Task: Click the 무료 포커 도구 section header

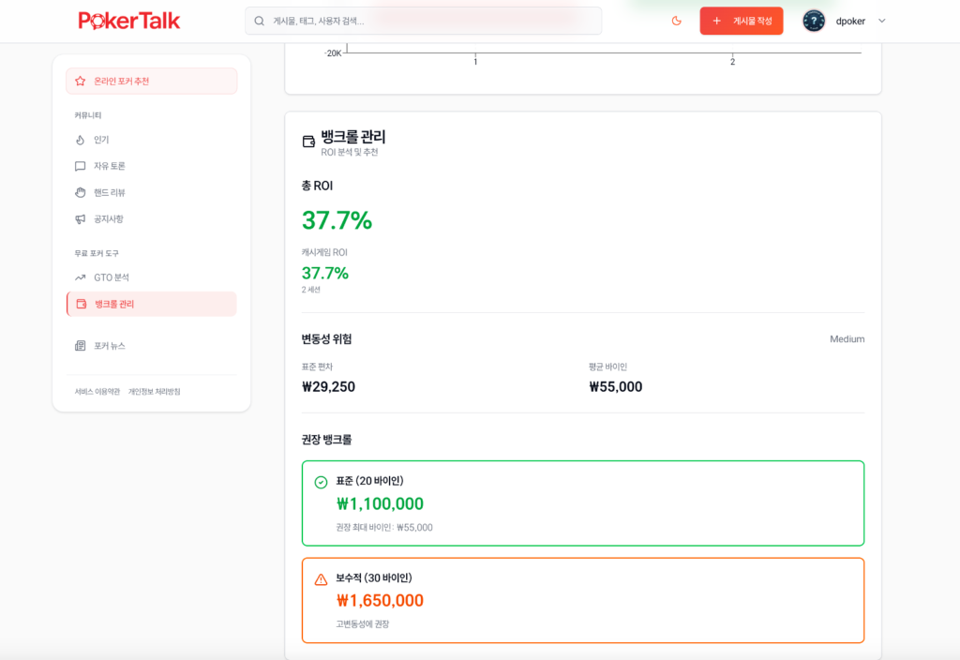Action: pos(97,253)
